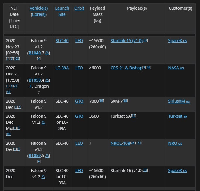Open reference 41 next to CRS-21 & Bishop
The image size is (200, 191).
[x=149, y=67]
